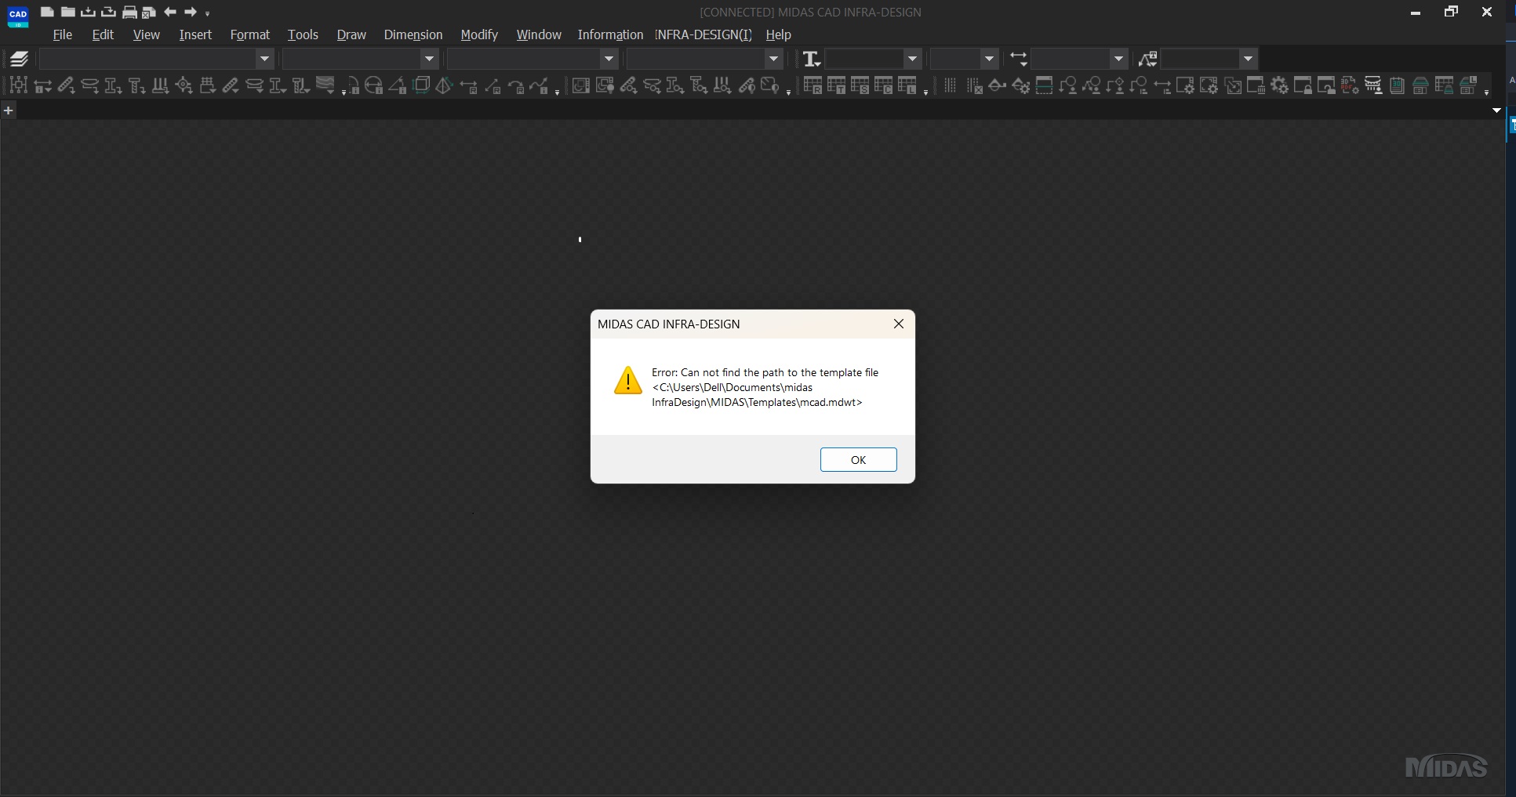Click the table icon labeled T

point(836,85)
